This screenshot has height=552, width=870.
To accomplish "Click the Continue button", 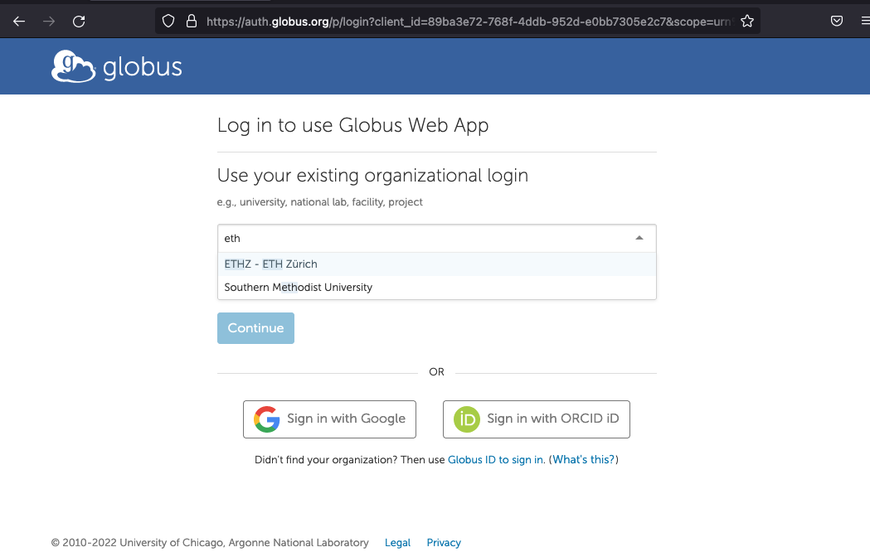I will coord(255,328).
